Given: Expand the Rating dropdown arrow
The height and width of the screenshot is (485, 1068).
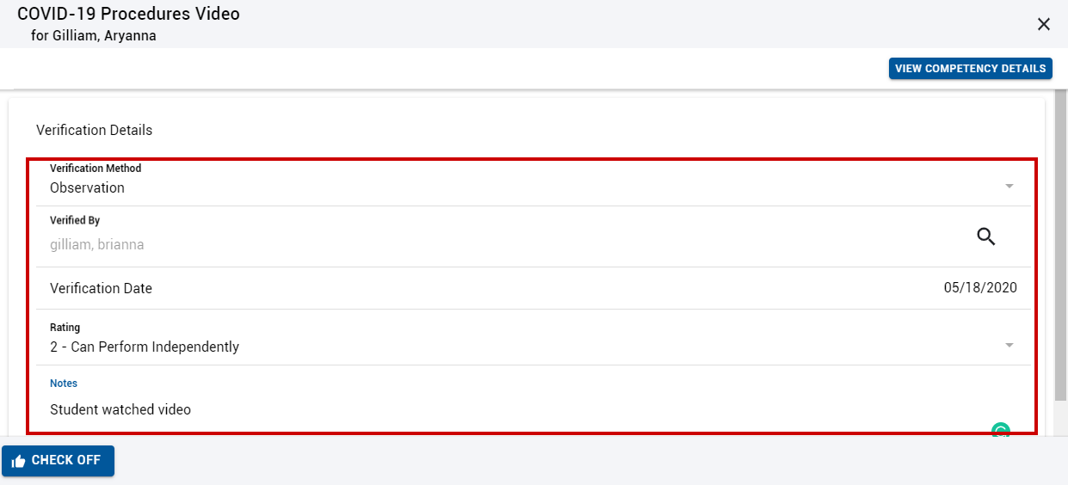Looking at the screenshot, I should coord(1009,346).
